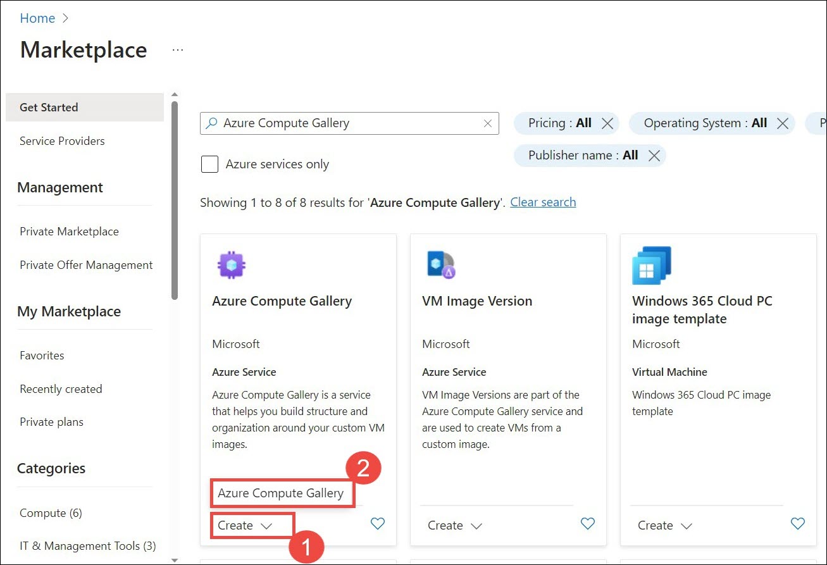Click Microsoft publisher on VM Image Version card

click(x=446, y=344)
